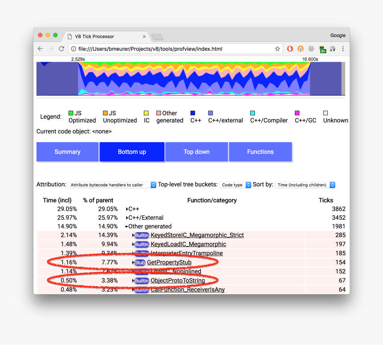Expand the KeyedStoreIC_Megamorphic_Strict row

coord(133,235)
